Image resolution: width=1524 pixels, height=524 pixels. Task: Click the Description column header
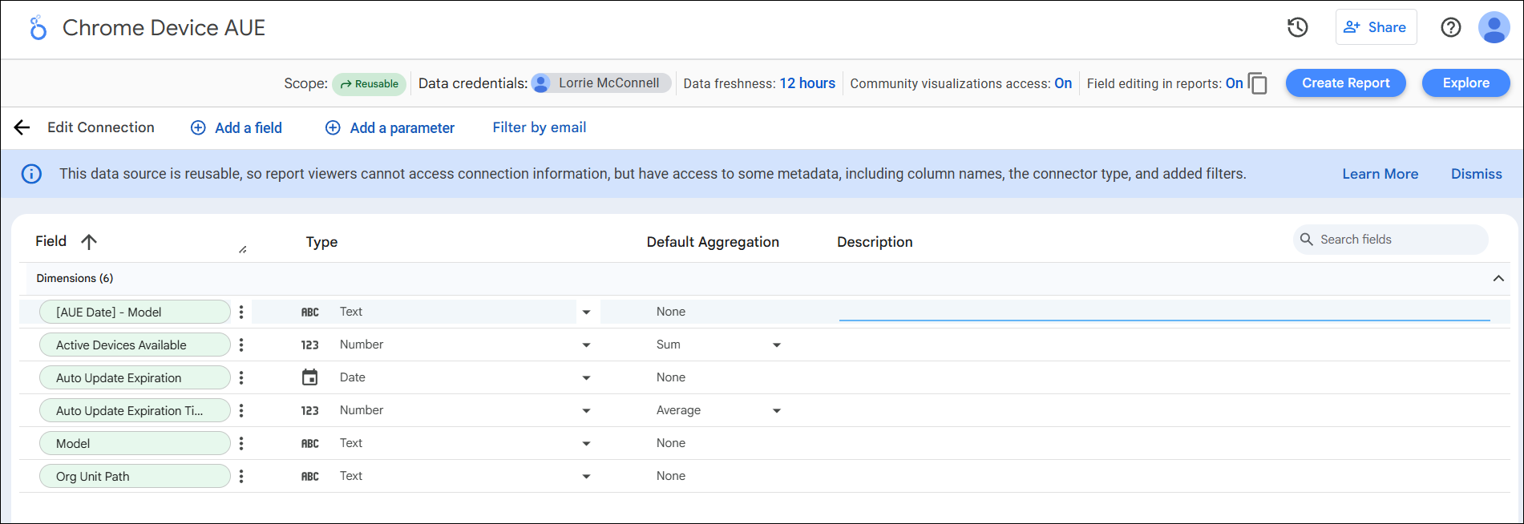click(875, 242)
